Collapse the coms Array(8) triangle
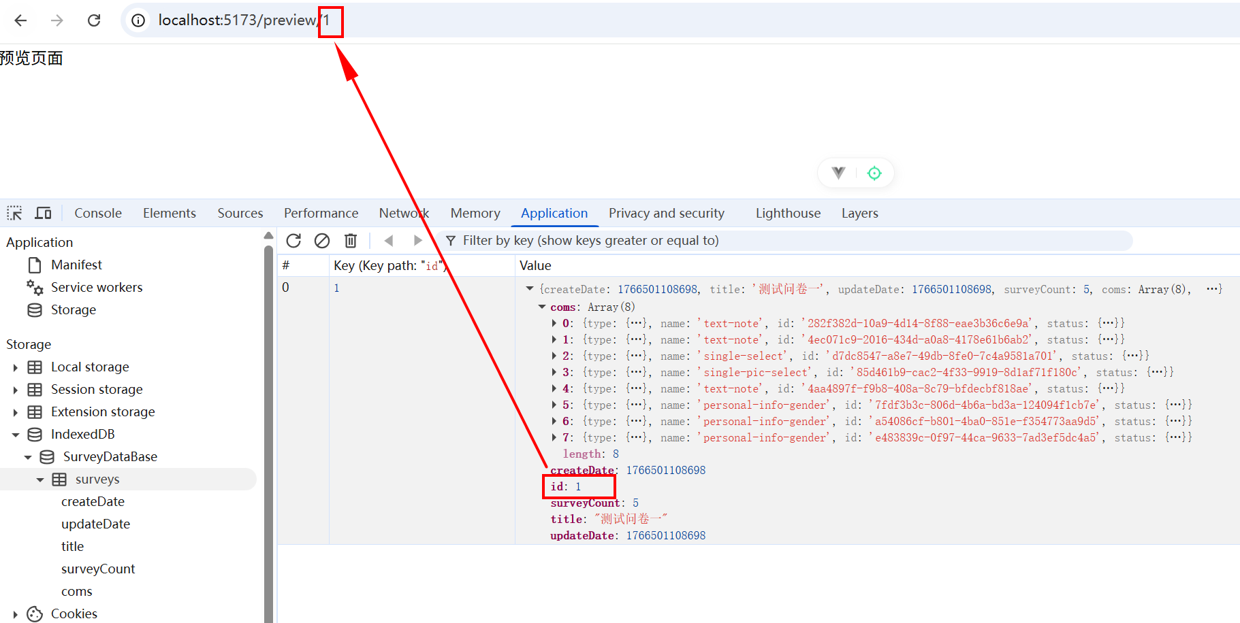1240x623 pixels. coord(542,307)
